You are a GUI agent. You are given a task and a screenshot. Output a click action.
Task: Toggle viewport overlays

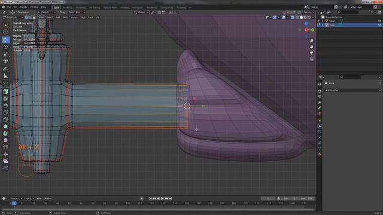pos(284,17)
